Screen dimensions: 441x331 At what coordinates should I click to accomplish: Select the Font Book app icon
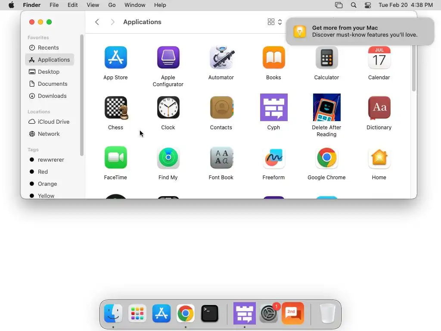point(222,157)
